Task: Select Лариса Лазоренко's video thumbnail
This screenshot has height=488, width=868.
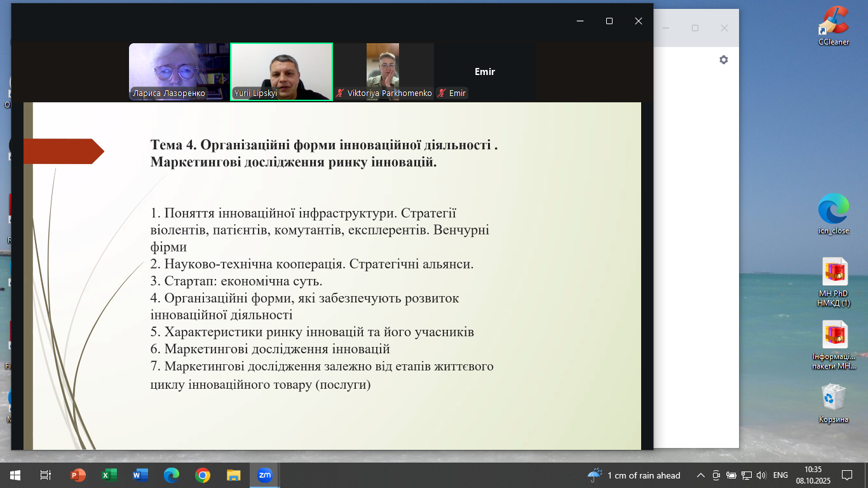Action: (x=179, y=71)
